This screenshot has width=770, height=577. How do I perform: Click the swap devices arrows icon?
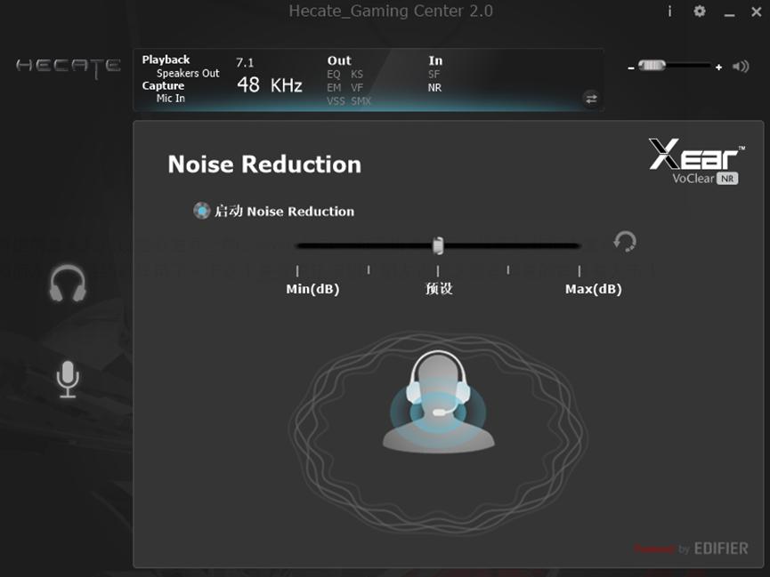click(591, 99)
